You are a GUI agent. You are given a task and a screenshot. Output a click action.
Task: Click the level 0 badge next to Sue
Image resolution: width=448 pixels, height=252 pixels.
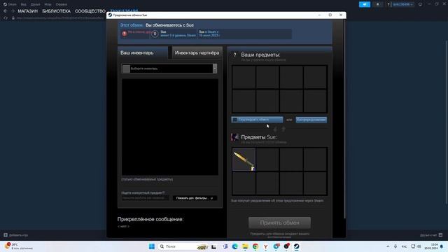pos(155,34)
